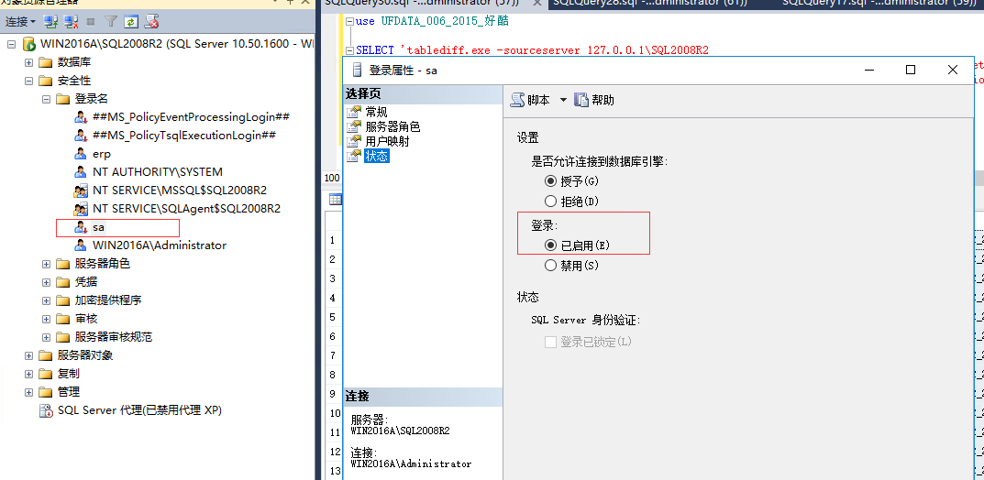The height and width of the screenshot is (480, 984).
Task: Collapse the SELECT statement outline marker in editor
Action: (x=348, y=50)
